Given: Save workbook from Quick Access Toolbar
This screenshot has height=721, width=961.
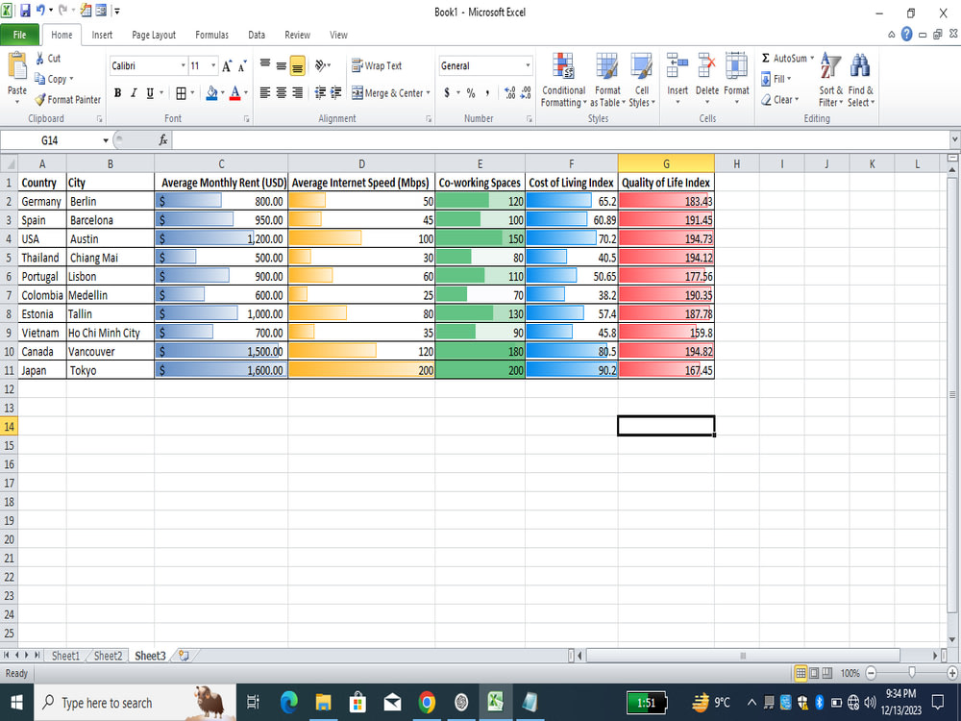Looking at the screenshot, I should click(x=25, y=11).
